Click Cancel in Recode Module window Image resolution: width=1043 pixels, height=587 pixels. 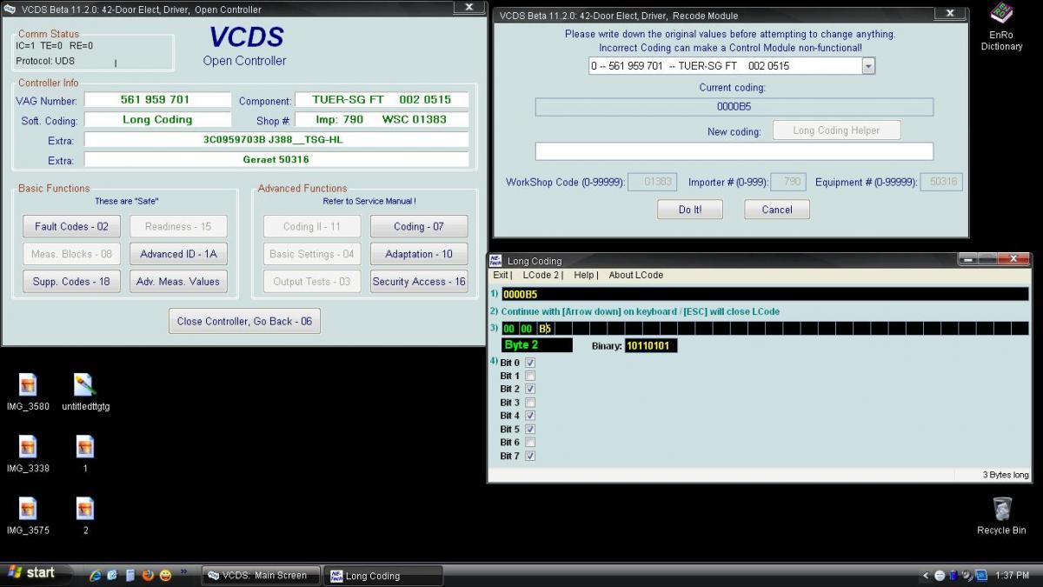(777, 210)
